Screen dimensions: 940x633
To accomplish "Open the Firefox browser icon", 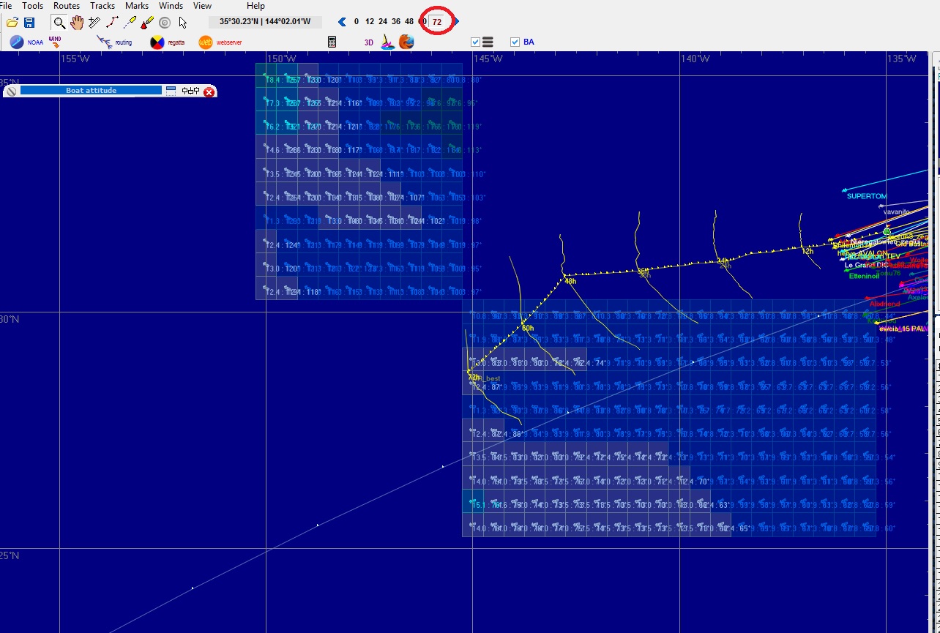I will coord(406,42).
